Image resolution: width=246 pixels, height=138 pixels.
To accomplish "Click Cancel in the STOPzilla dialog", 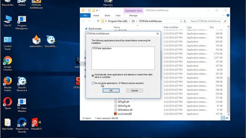I will [135, 90].
